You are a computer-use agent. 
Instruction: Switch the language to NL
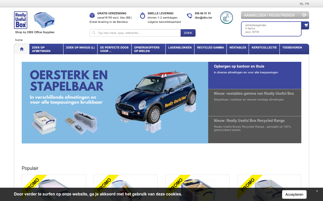(302, 4)
